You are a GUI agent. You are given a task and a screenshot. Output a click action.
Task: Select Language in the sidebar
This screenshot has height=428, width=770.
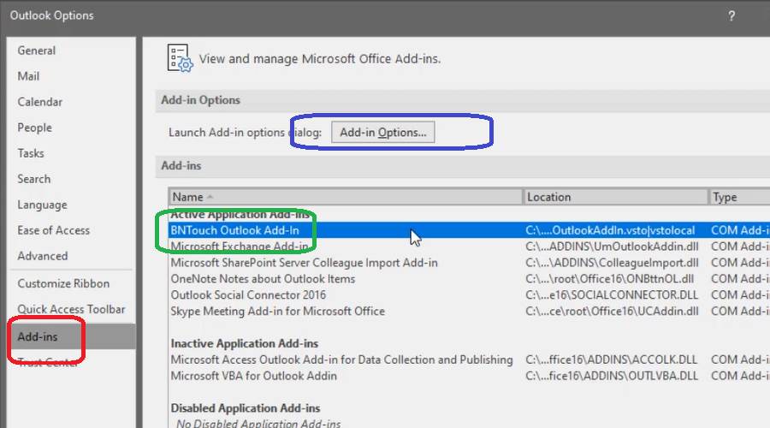pyautogui.click(x=42, y=205)
